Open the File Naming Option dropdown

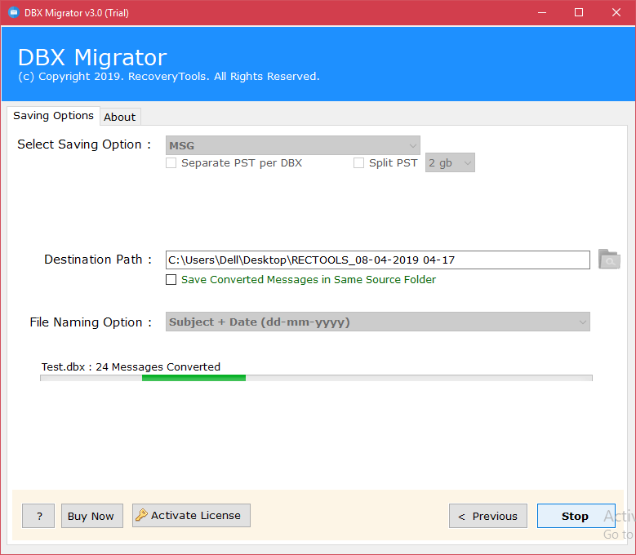point(378,322)
